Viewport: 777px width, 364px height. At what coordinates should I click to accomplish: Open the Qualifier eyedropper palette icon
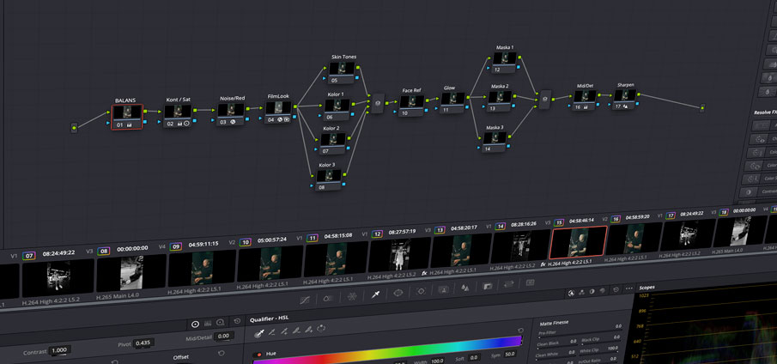[375, 294]
